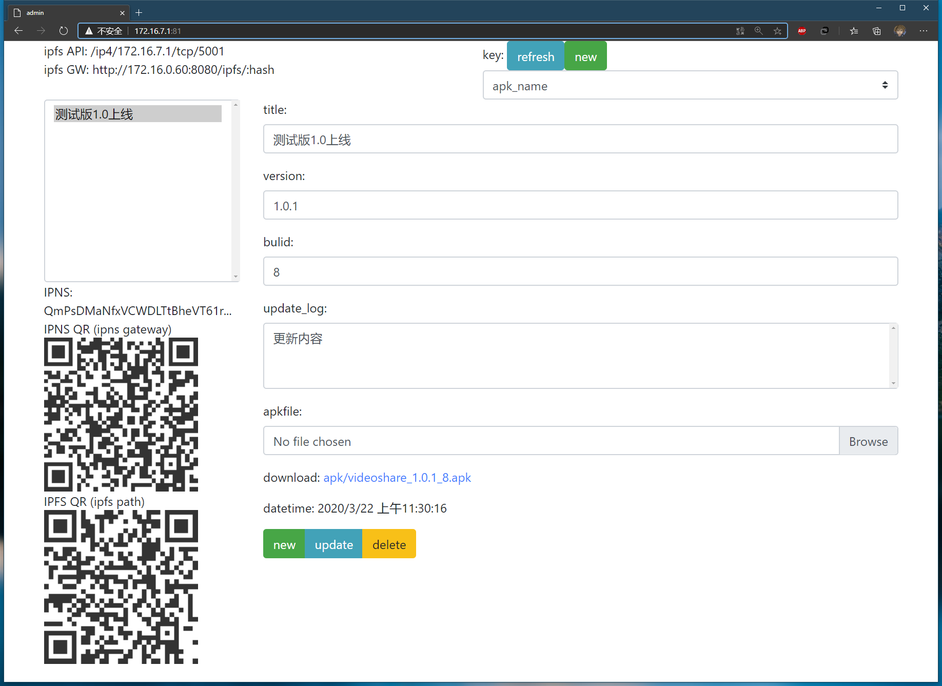The width and height of the screenshot is (942, 686).
Task: Reload the page using the refresh icon
Action: pyautogui.click(x=63, y=31)
